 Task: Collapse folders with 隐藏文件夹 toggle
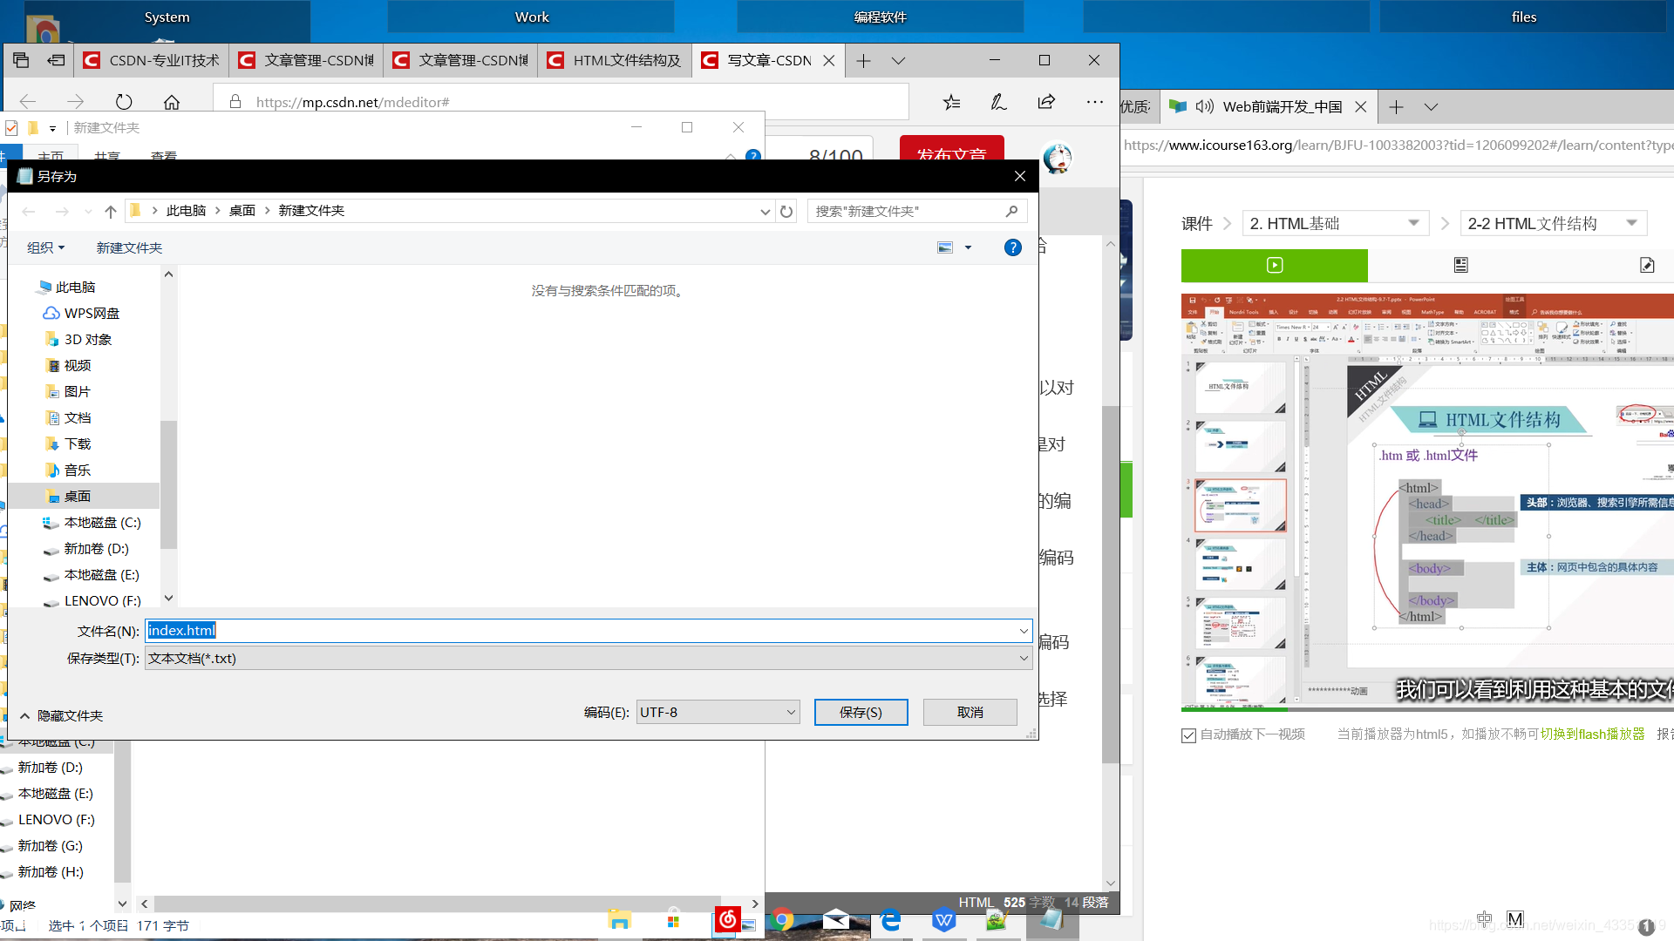(61, 715)
